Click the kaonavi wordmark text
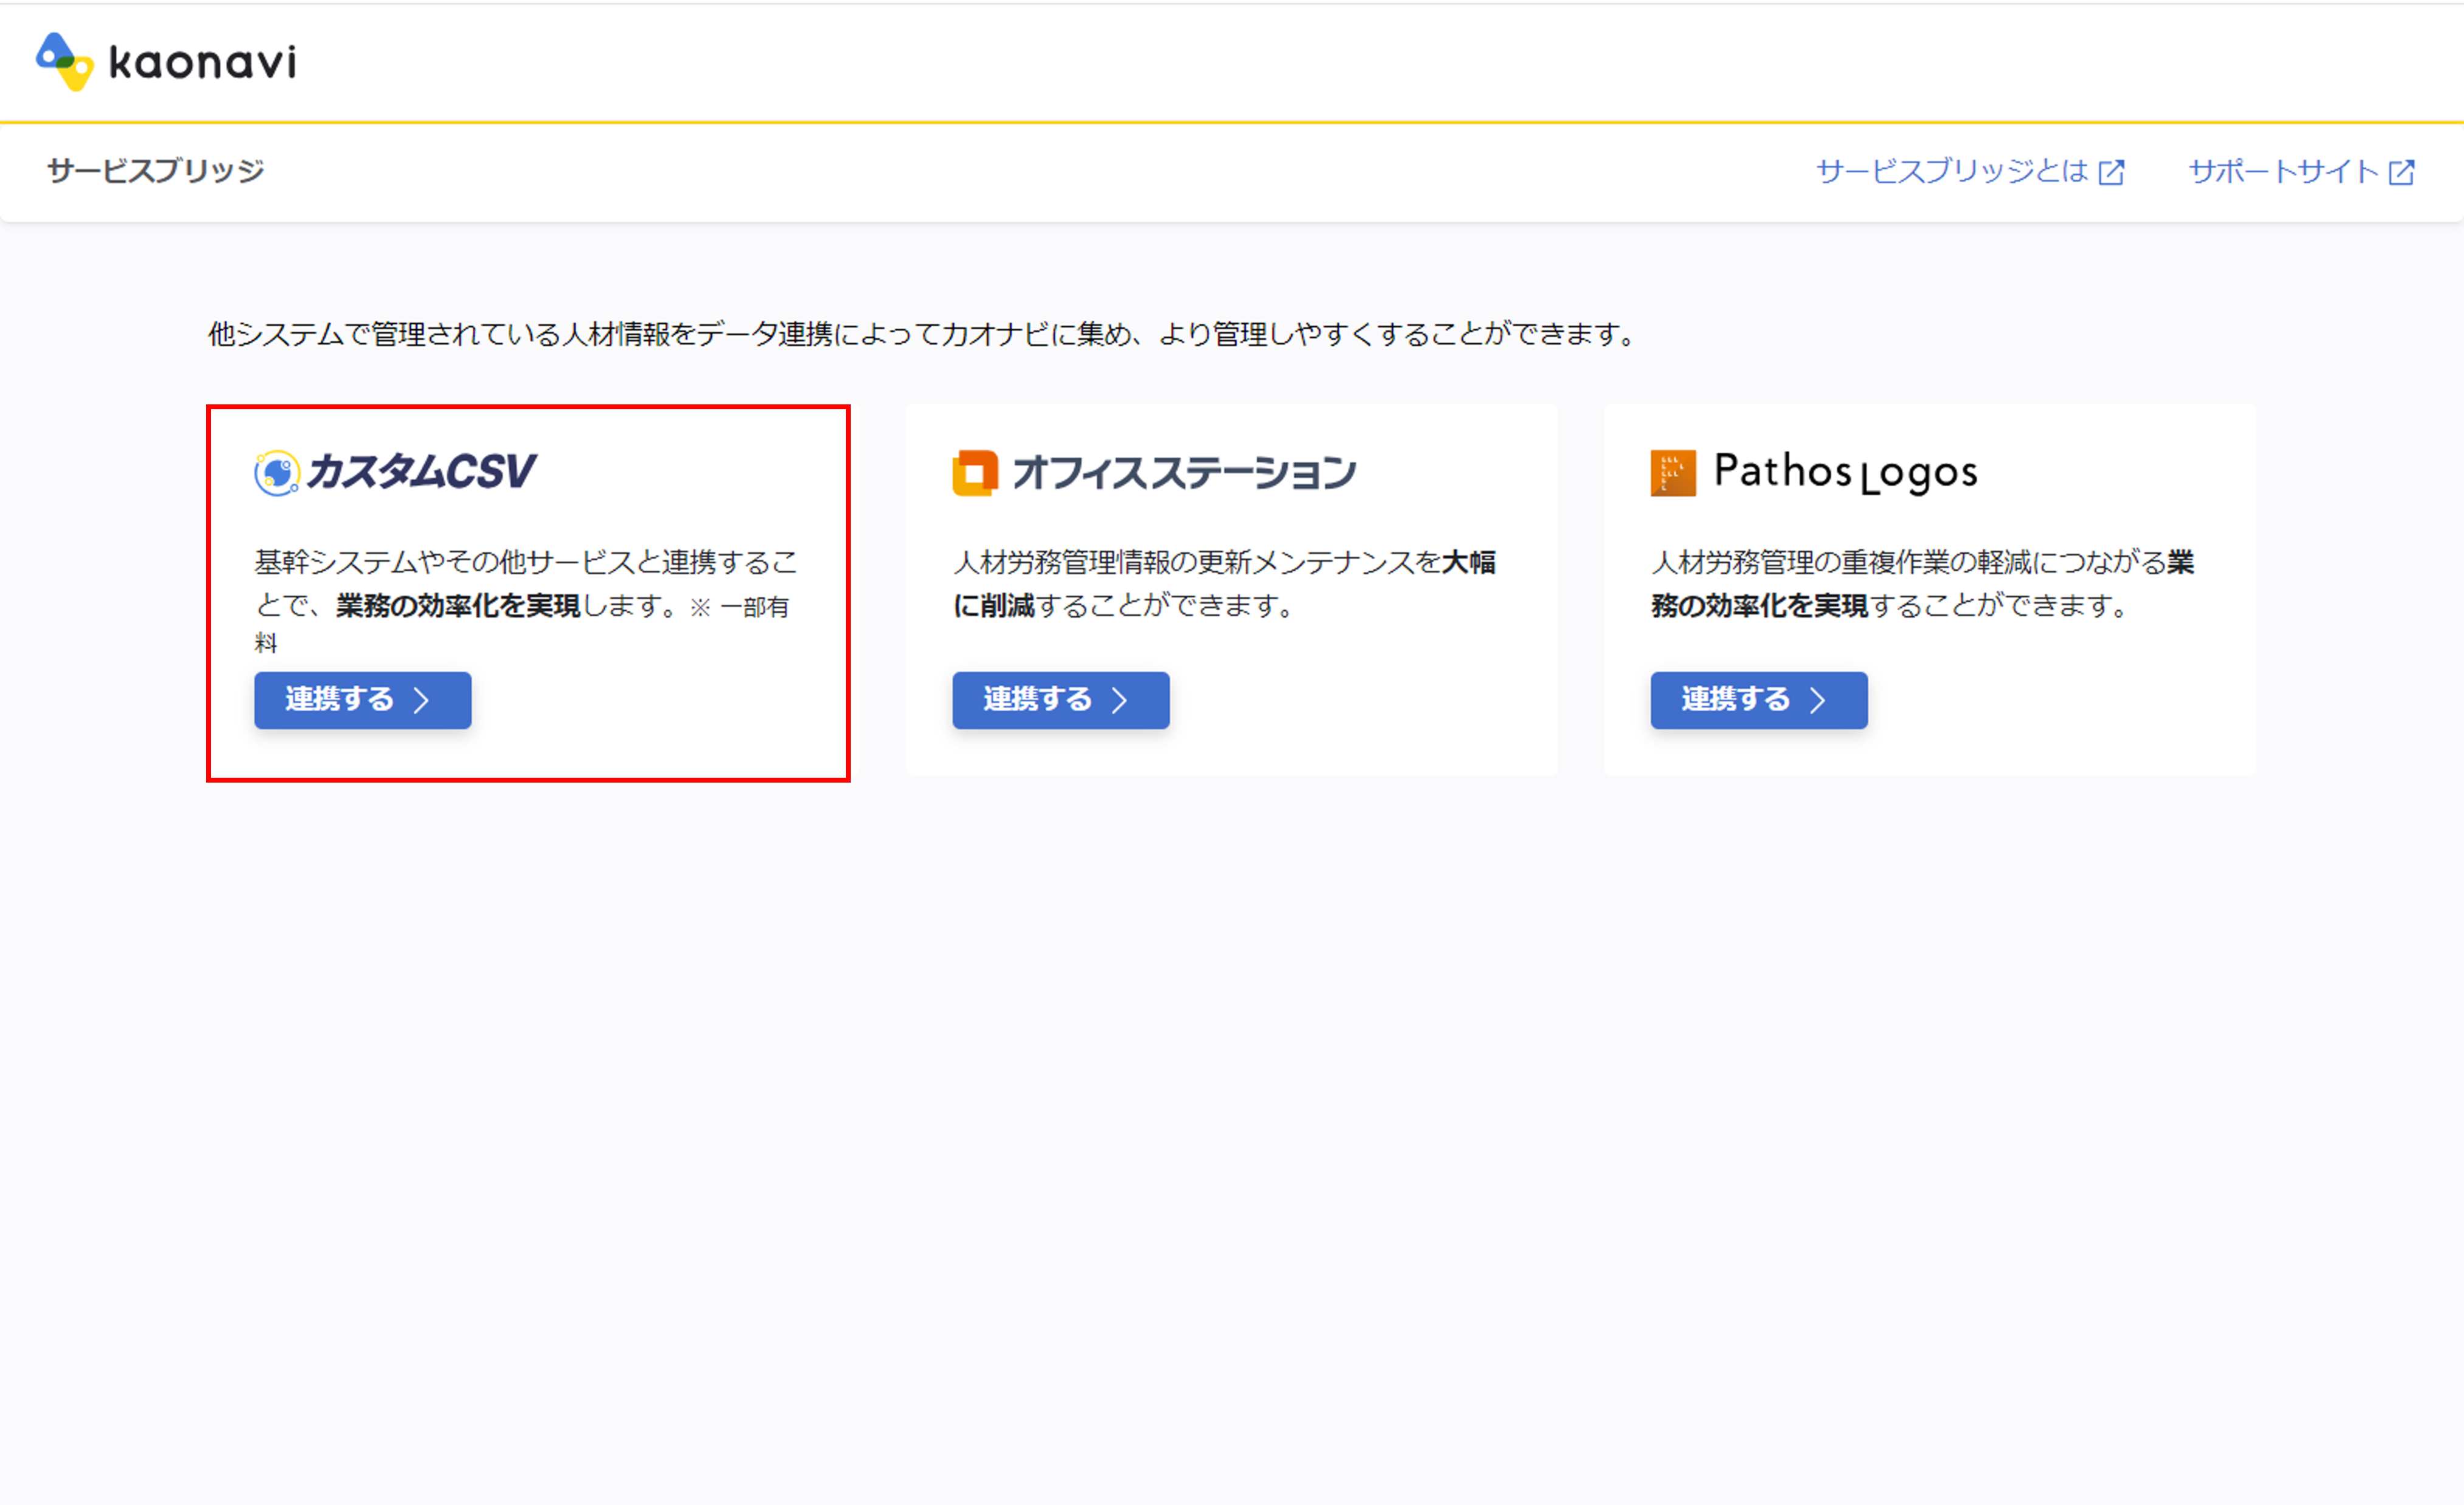The width and height of the screenshot is (2464, 1505). click(x=202, y=62)
